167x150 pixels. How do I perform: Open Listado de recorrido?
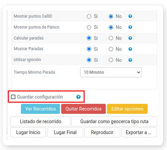(x=40, y=121)
